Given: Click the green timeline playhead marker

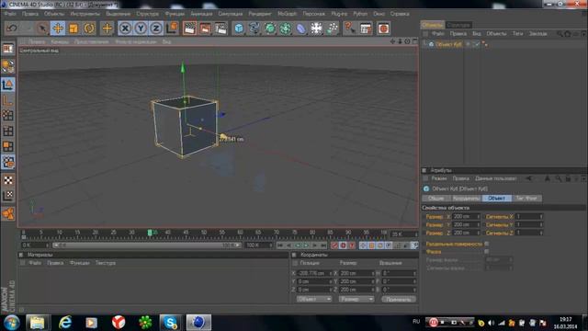Looking at the screenshot, I should tap(150, 233).
